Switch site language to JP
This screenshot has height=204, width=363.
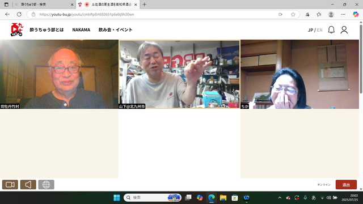point(310,30)
